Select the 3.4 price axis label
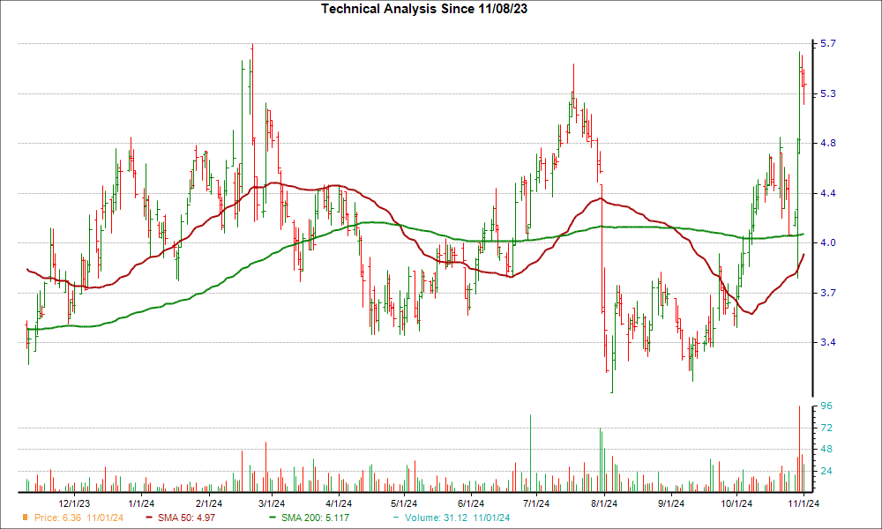The width and height of the screenshot is (882, 529). pyautogui.click(x=828, y=342)
